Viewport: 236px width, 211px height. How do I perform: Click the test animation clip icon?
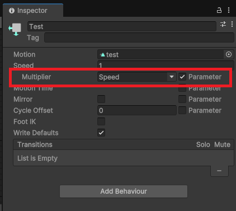102,55
